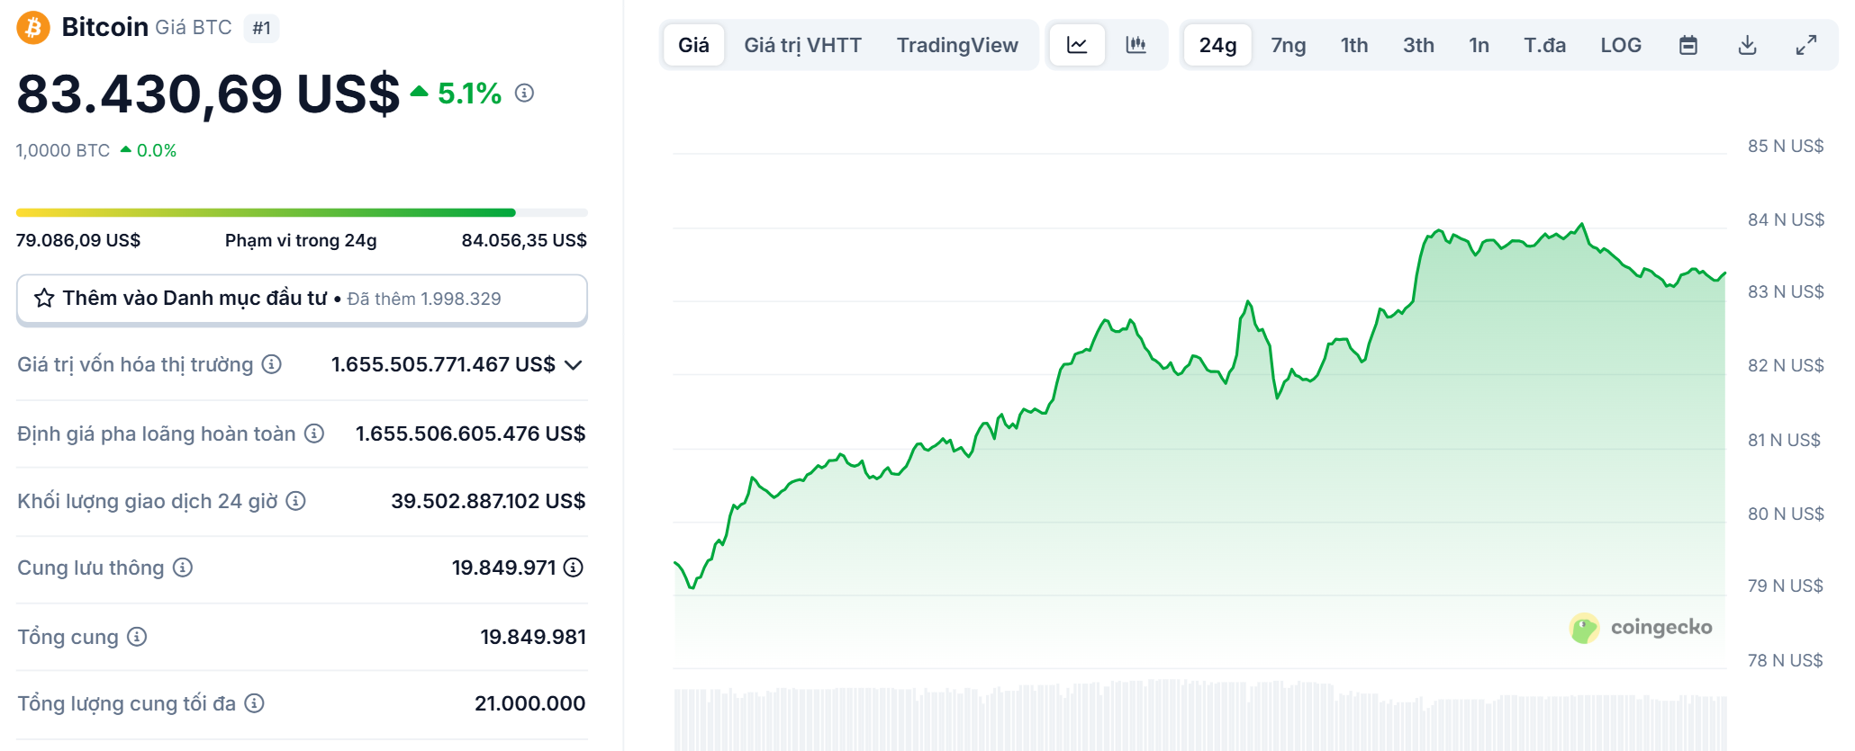Click the 19.849.981 total supply value
The width and height of the screenshot is (1855, 751).
click(x=533, y=637)
